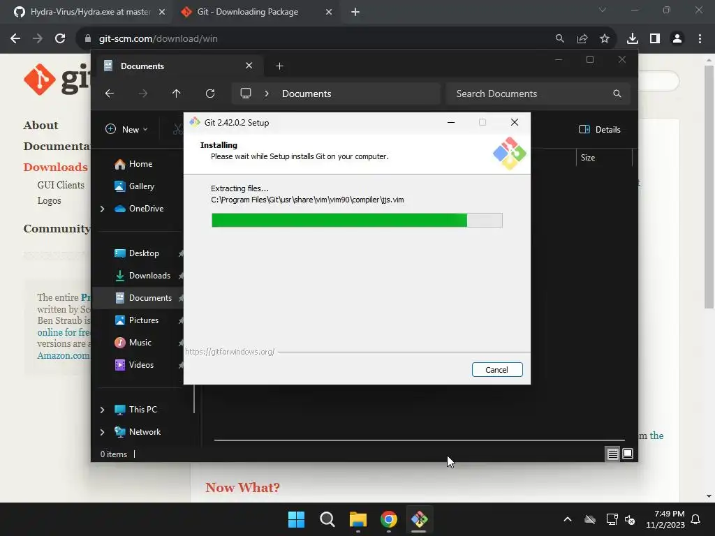Refresh the Documents folder in File Explorer
The width and height of the screenshot is (715, 536).
click(210, 94)
